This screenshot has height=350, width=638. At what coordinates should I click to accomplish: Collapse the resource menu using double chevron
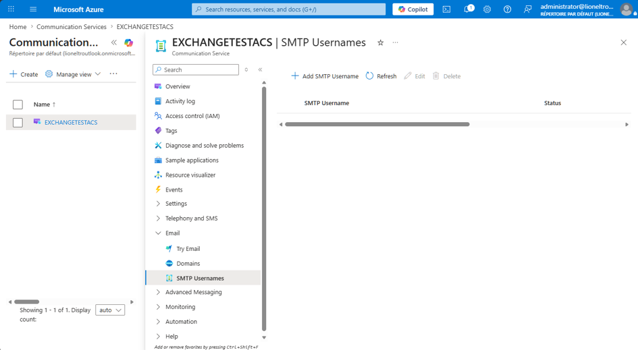260,69
